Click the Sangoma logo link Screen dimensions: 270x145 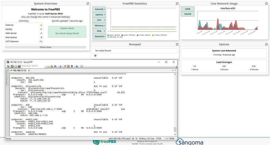190,142
